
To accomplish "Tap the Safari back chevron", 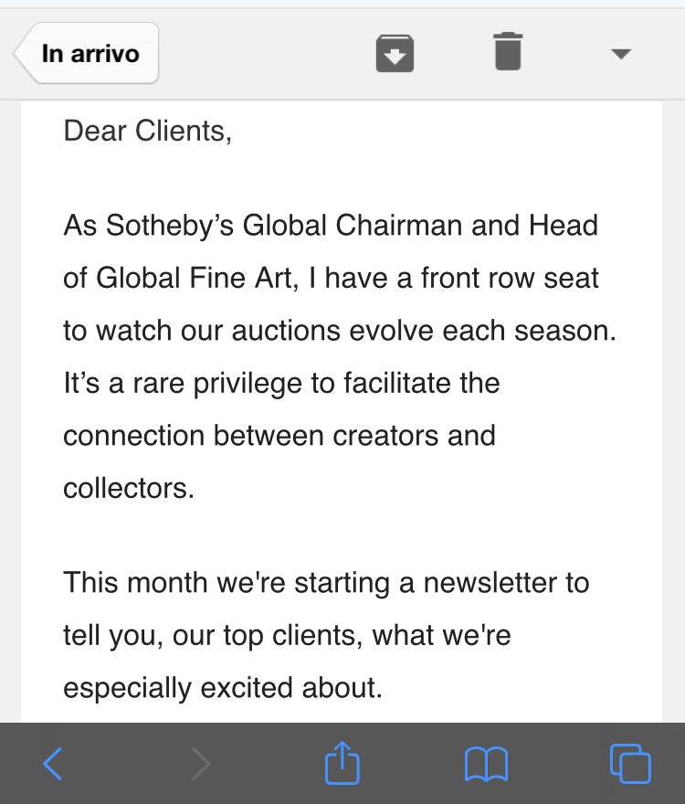I will 53,764.
